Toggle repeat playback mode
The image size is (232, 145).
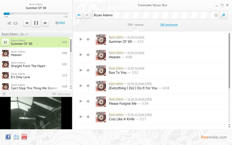(15, 23)
